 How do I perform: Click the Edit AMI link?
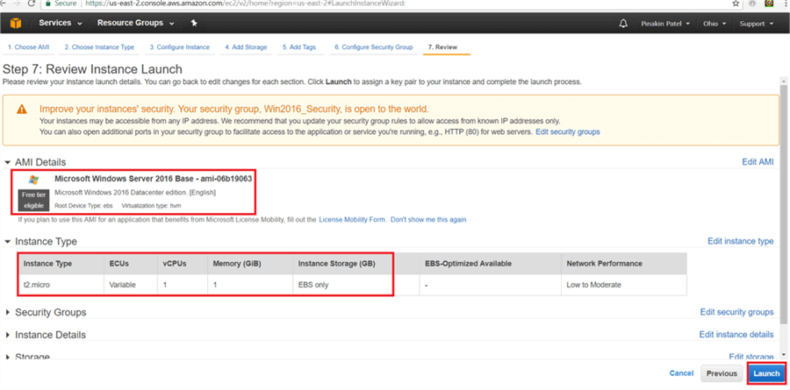tap(758, 162)
